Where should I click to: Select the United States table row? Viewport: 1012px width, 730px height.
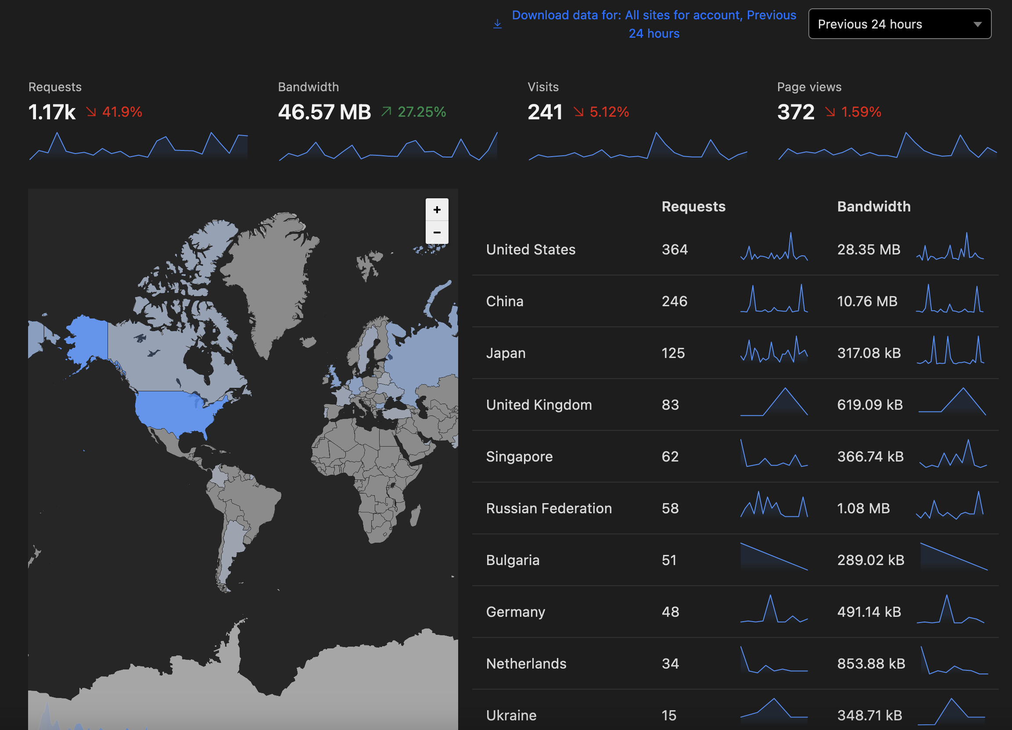[531, 249]
